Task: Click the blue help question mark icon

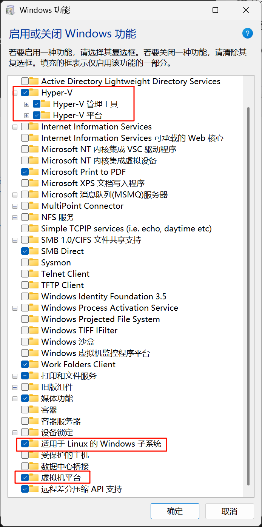Action: coord(247,33)
